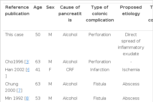Open reference link 6 beside Han 2002
This screenshot has width=153, height=102.
[x=28, y=70]
